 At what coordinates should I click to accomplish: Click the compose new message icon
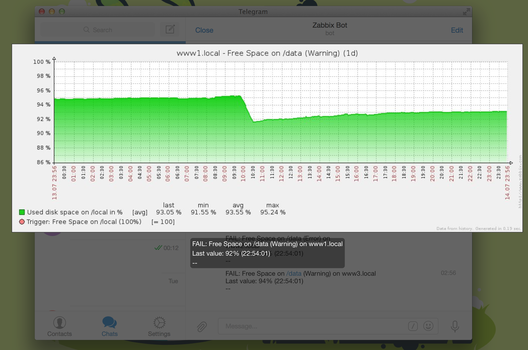click(x=170, y=29)
